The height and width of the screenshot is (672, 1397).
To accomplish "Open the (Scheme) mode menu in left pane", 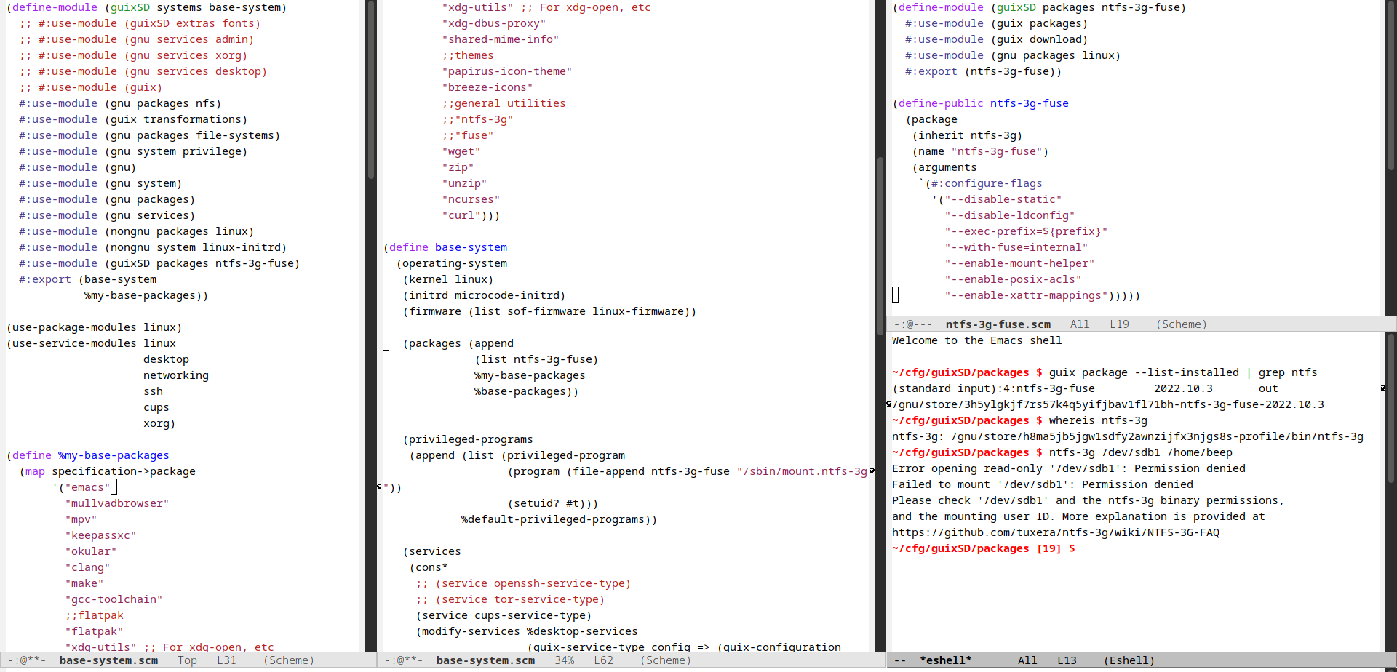I will coord(289,660).
